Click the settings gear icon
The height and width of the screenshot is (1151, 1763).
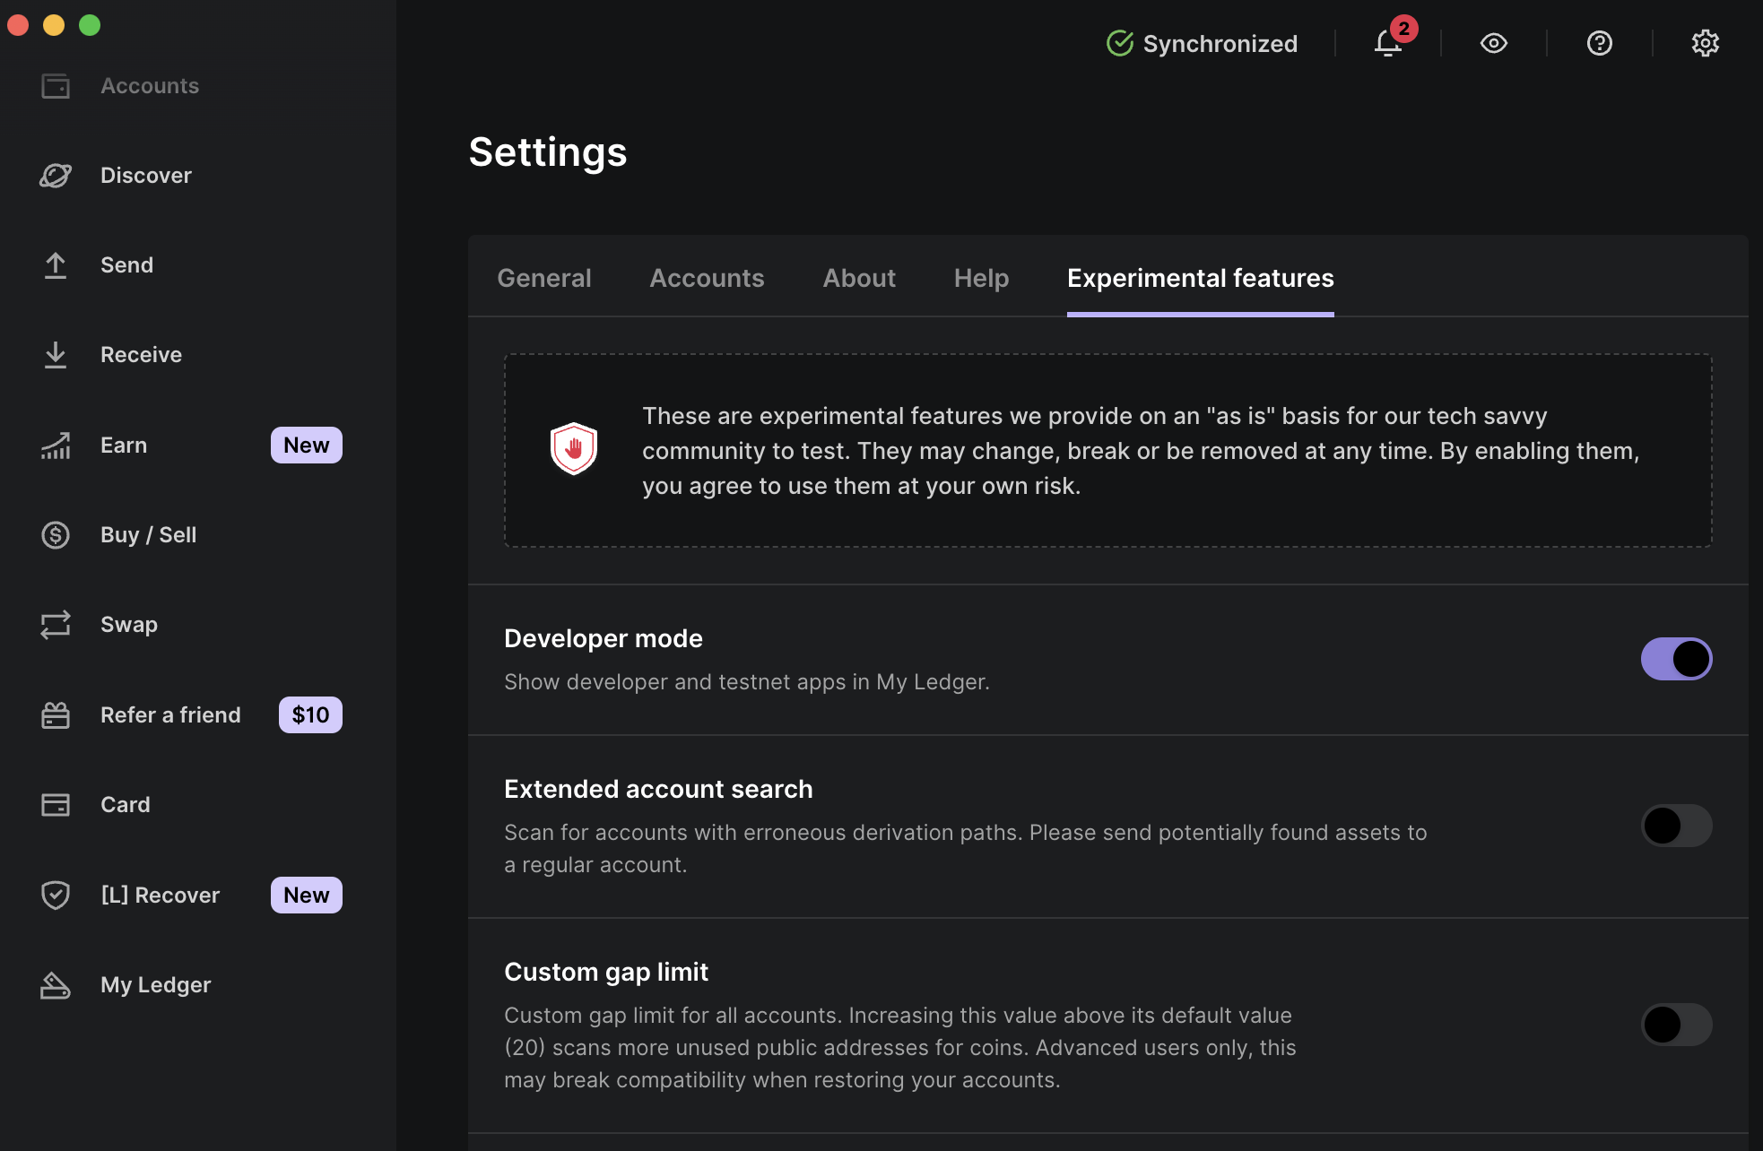[1705, 43]
